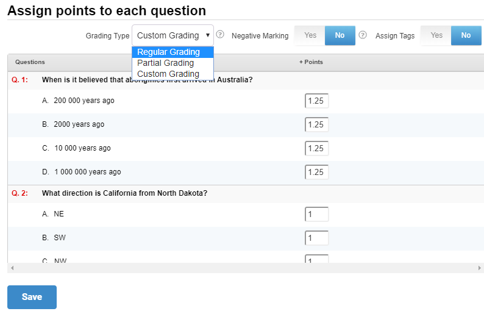Click points field for answer SW
The image size is (484, 314).
[316, 238]
